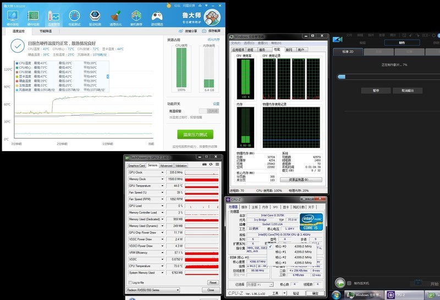Toggle the high temperature alarm (高温报警) switch

(x=209, y=111)
